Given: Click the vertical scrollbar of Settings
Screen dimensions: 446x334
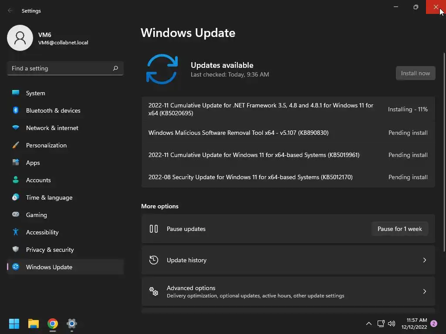Looking at the screenshot, I should [x=444, y=152].
